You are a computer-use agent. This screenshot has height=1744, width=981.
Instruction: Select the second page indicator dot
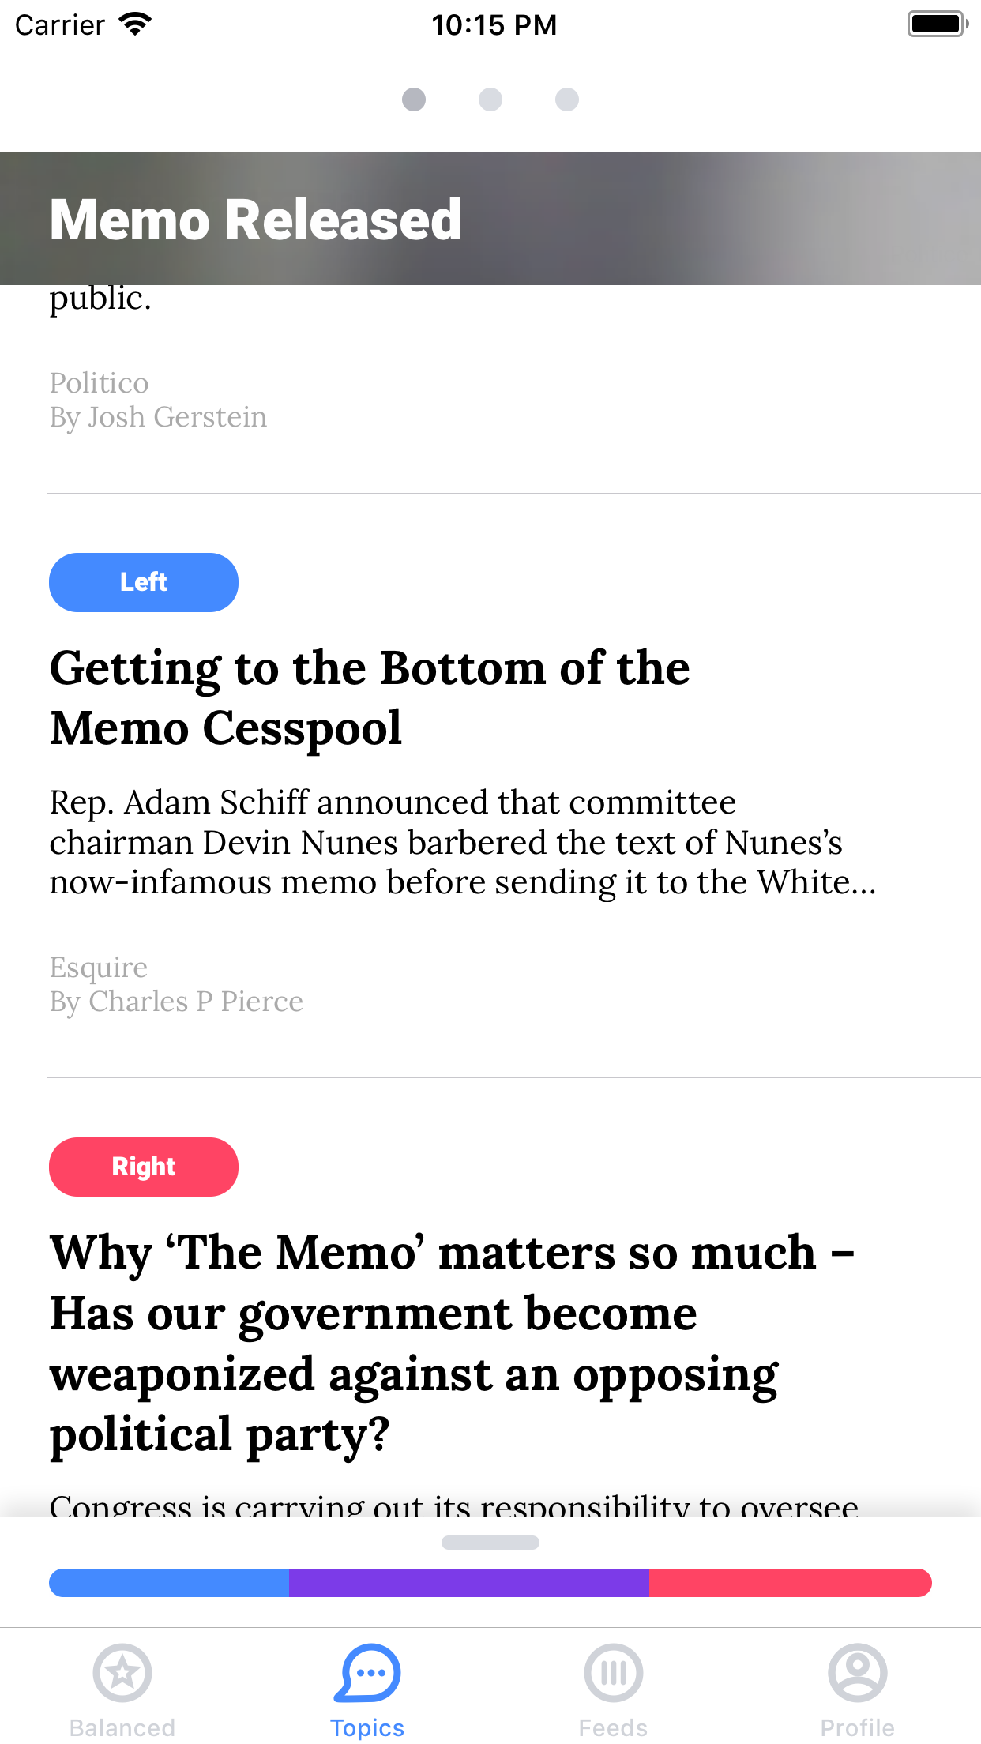click(x=490, y=100)
